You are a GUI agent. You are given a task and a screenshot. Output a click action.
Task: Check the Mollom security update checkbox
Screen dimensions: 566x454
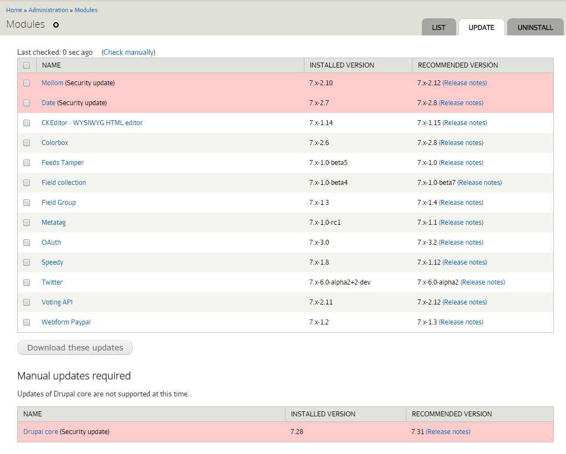point(27,83)
